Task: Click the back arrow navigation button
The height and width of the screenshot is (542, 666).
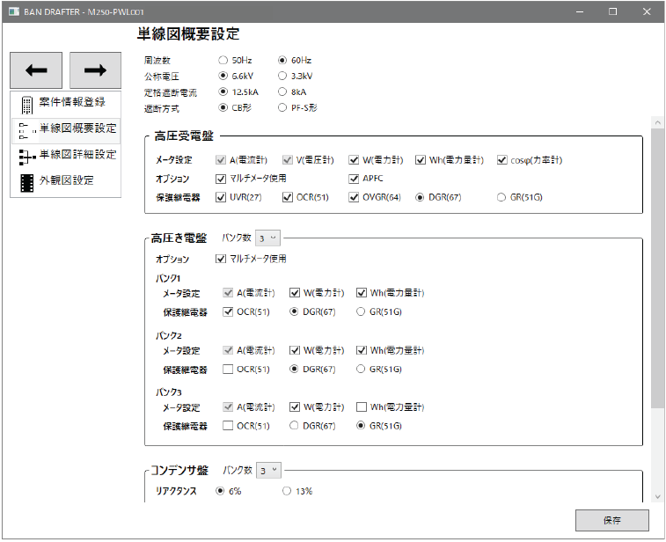Action: tap(36, 70)
